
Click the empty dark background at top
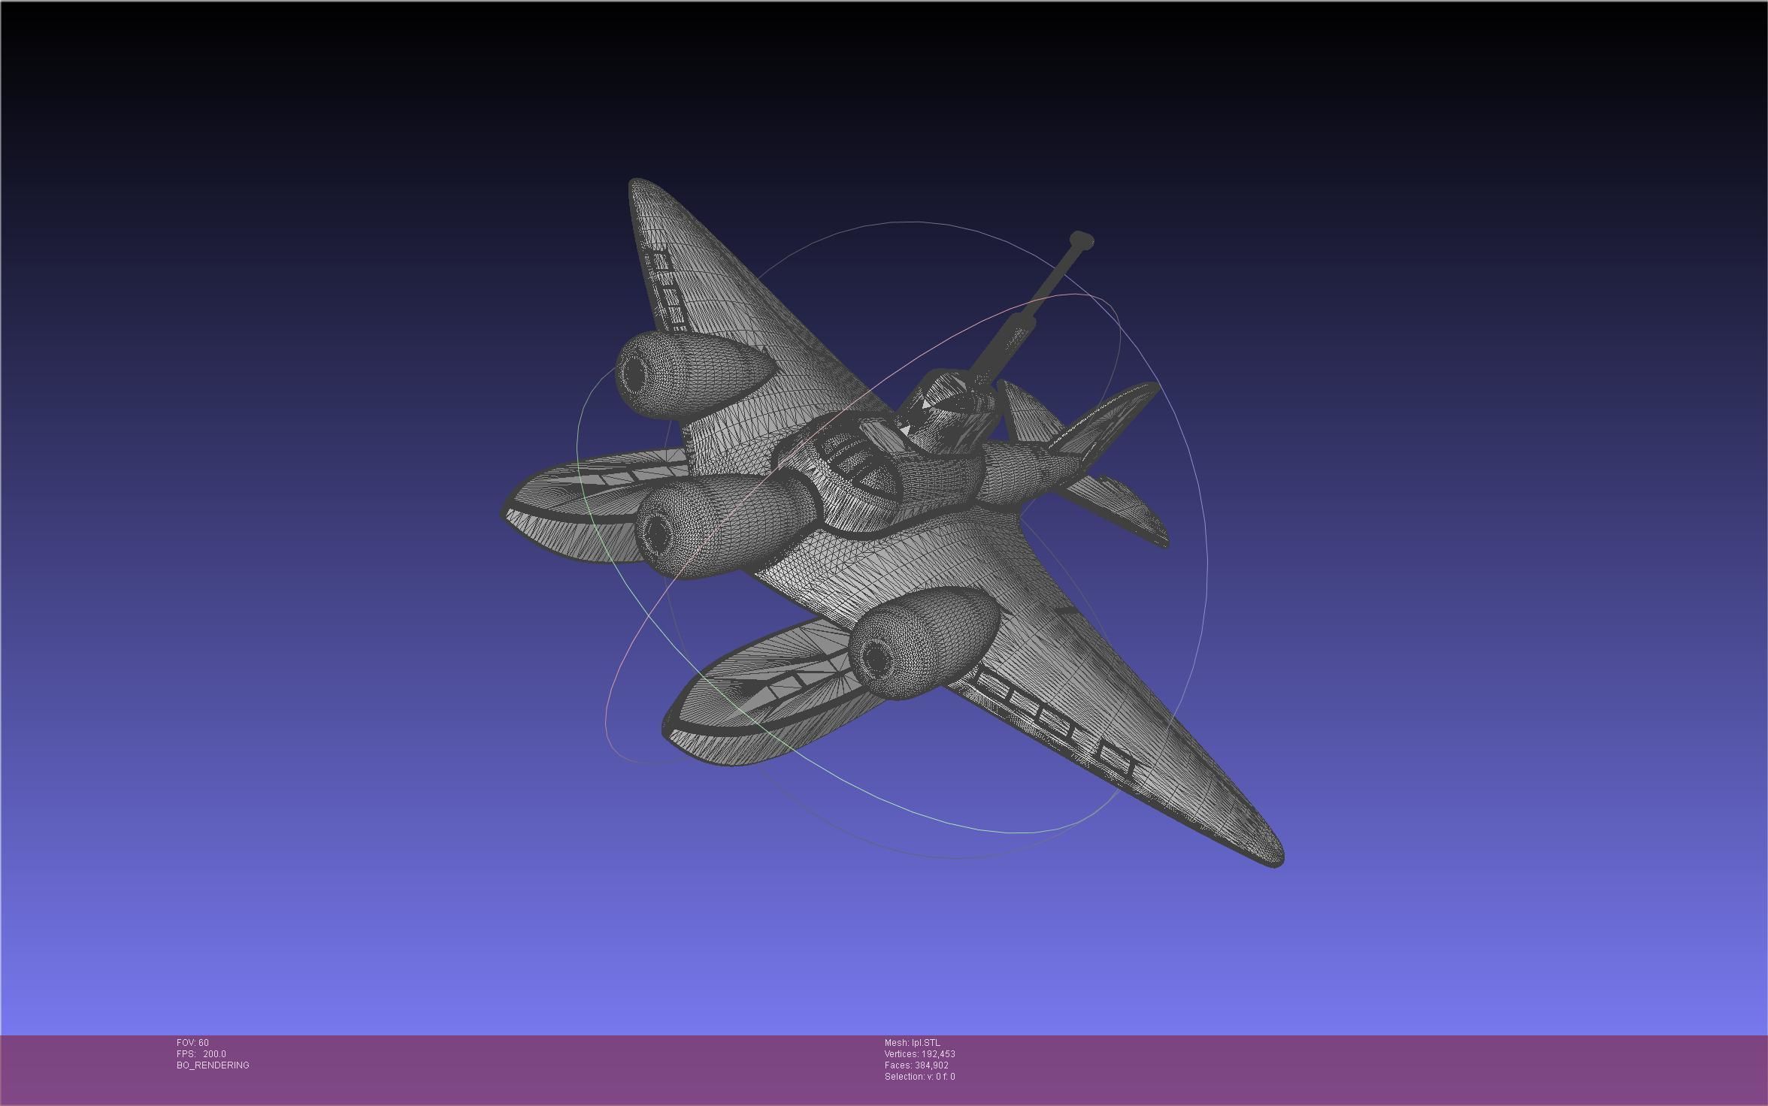tap(884, 75)
